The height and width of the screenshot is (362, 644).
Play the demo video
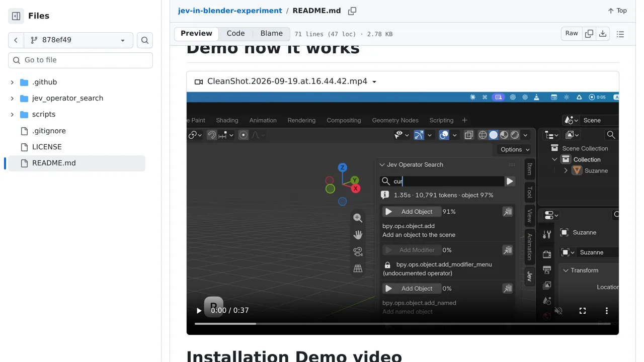[199, 311]
